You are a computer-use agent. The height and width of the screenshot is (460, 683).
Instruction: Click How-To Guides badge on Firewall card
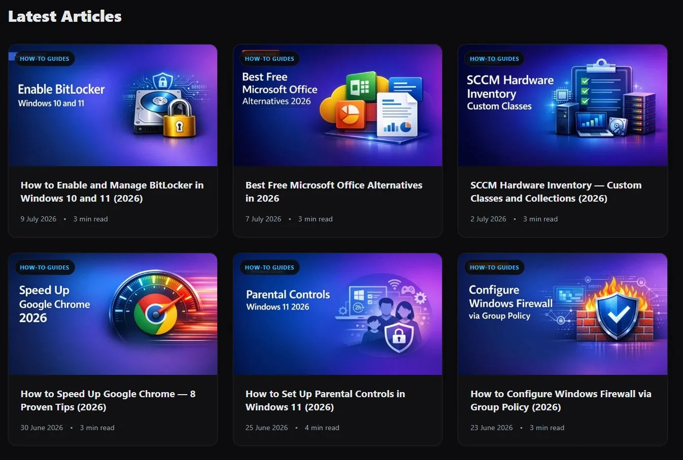pos(494,267)
